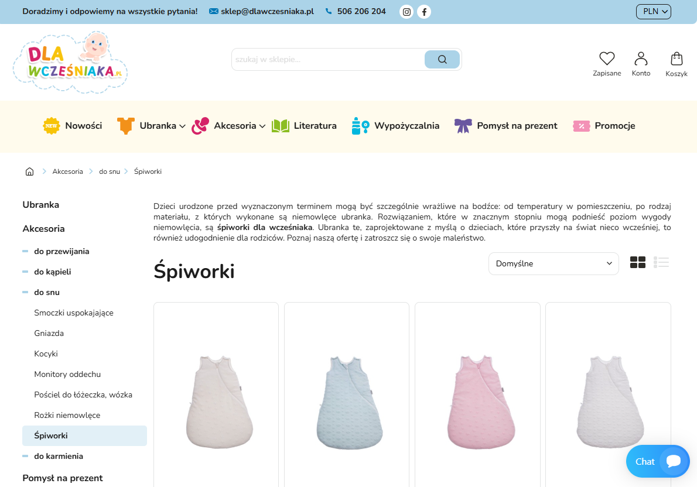
Task: Switch to grid view layout
Action: click(x=637, y=263)
